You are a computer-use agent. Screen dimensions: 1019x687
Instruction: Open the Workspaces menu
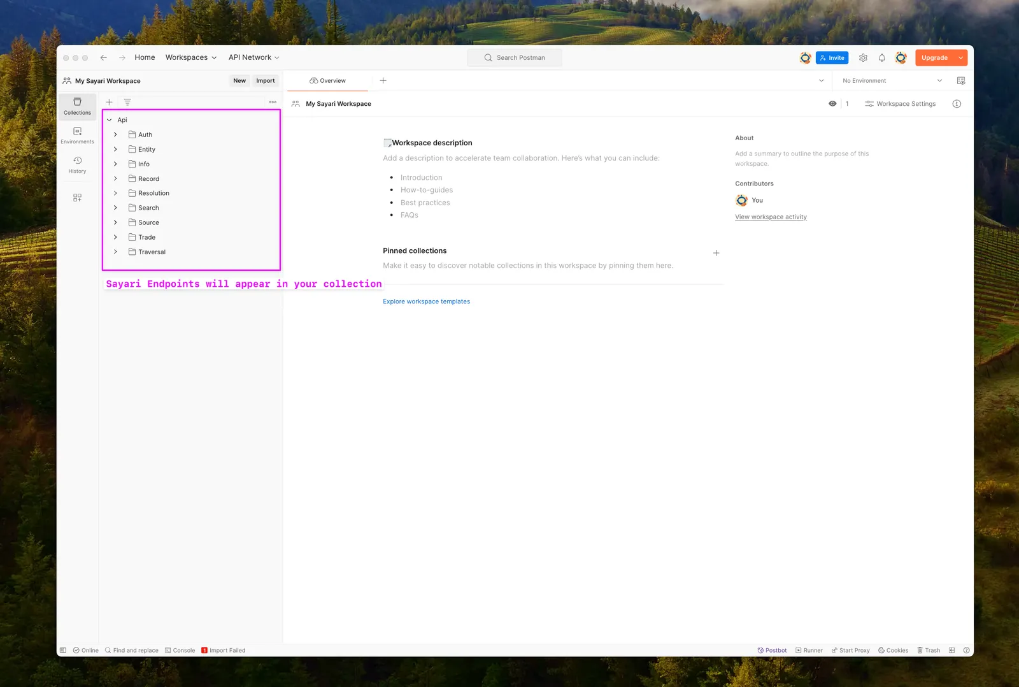191,57
